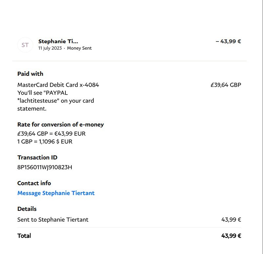
Task: Click the Contact info heading
Action: point(34,183)
